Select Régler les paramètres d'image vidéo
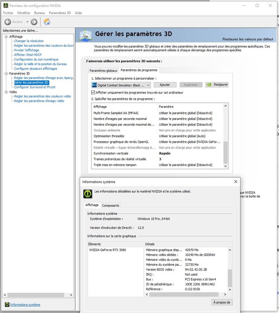 tap(39, 101)
